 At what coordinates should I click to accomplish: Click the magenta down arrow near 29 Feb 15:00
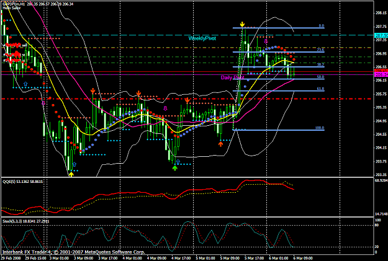click(x=43, y=103)
